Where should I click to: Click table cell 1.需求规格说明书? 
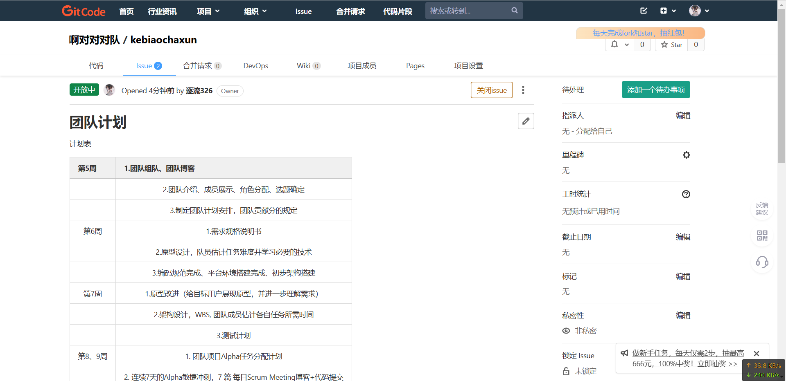(x=233, y=231)
